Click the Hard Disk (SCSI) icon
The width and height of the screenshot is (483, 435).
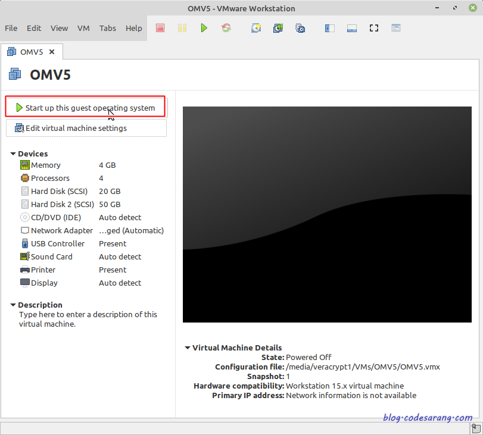(x=24, y=191)
